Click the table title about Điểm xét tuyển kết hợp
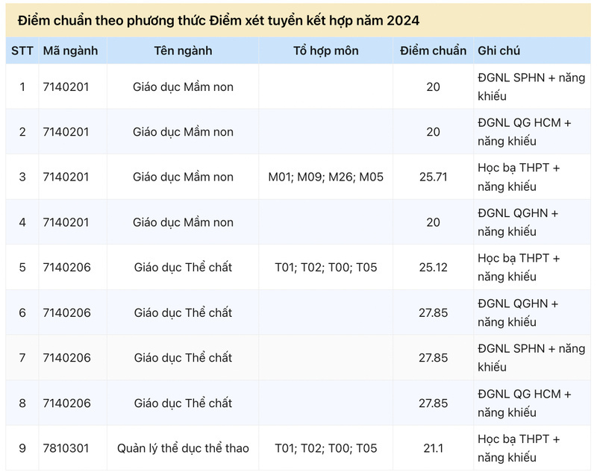 click(x=219, y=21)
